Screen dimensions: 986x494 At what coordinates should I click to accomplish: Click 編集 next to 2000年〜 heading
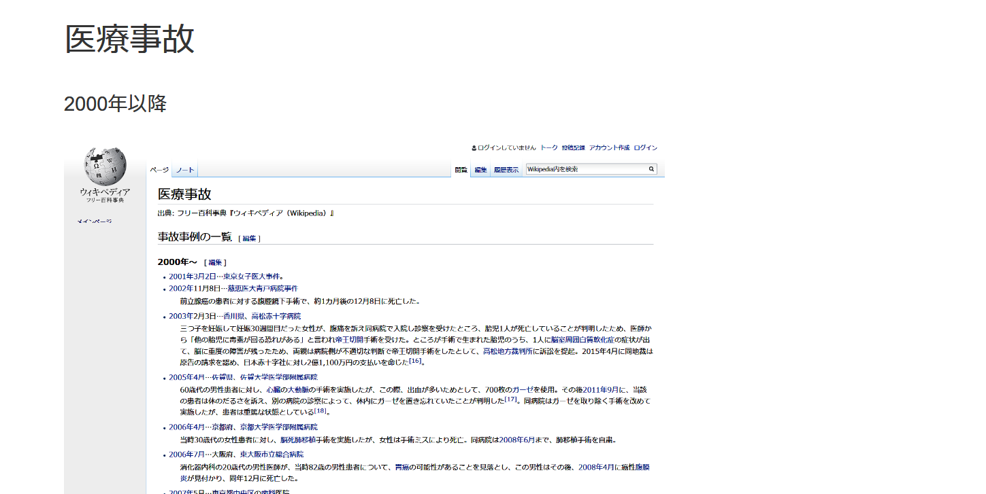(x=215, y=262)
